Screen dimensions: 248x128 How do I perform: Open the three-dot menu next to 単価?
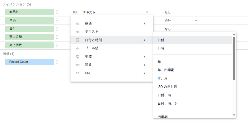pos(57,20)
